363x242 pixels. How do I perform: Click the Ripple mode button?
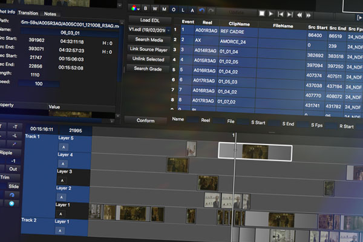coord(7,152)
